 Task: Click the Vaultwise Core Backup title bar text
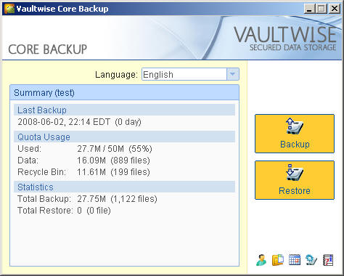pyautogui.click(x=62, y=9)
